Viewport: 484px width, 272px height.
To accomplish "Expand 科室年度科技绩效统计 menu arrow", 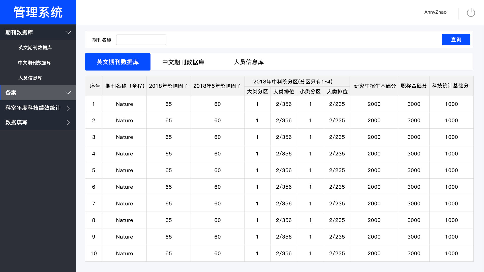I will pyautogui.click(x=68, y=108).
